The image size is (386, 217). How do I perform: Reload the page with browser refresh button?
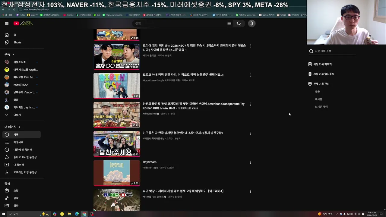(14, 10)
